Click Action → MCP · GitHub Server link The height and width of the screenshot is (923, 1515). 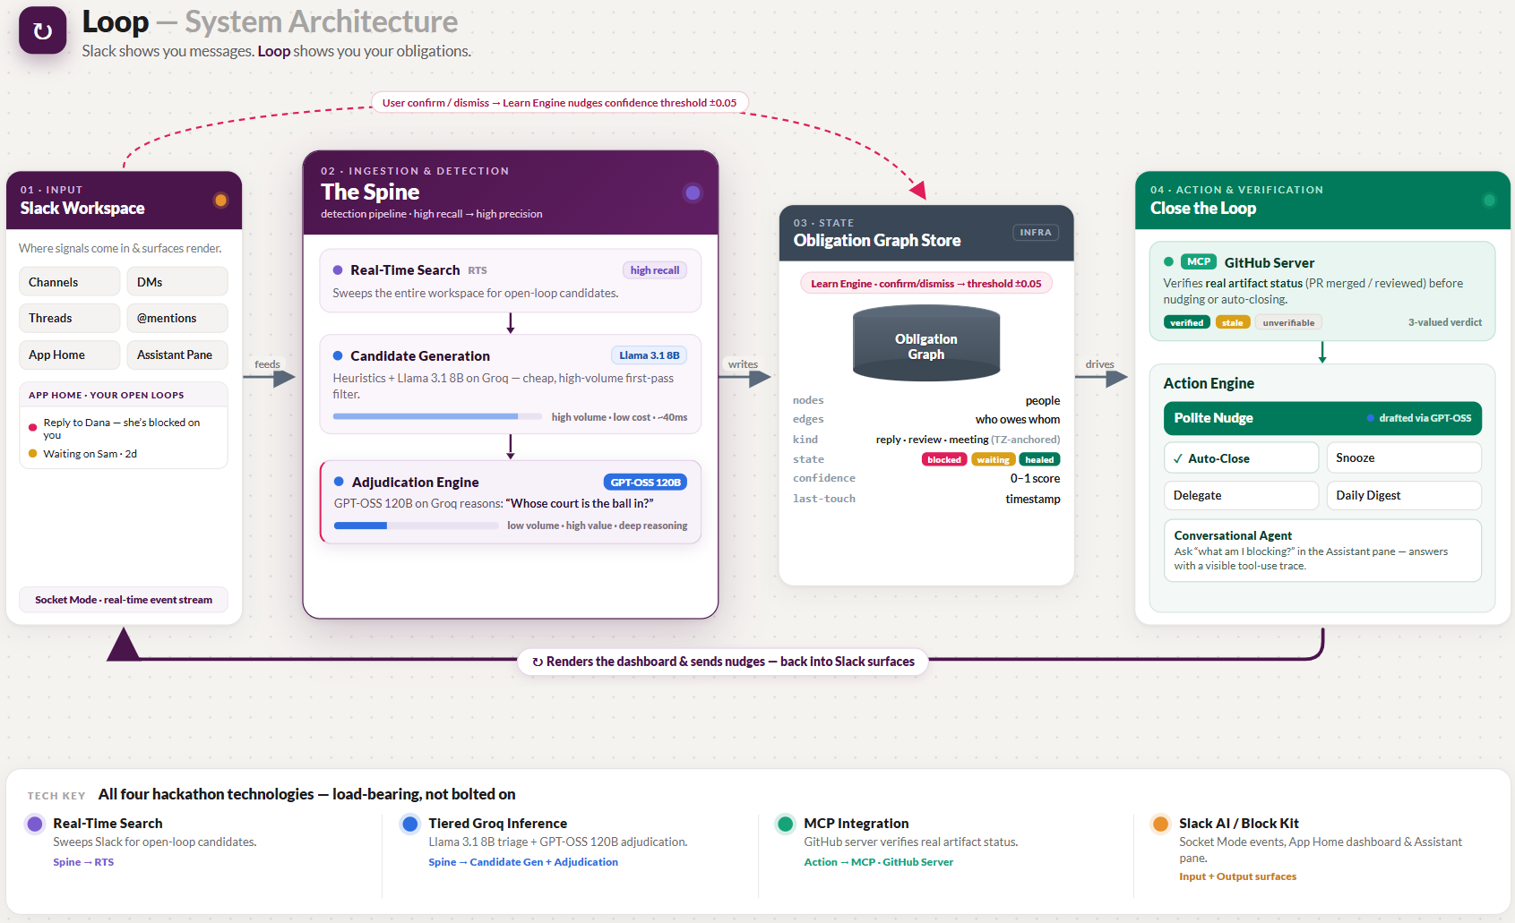tap(879, 862)
